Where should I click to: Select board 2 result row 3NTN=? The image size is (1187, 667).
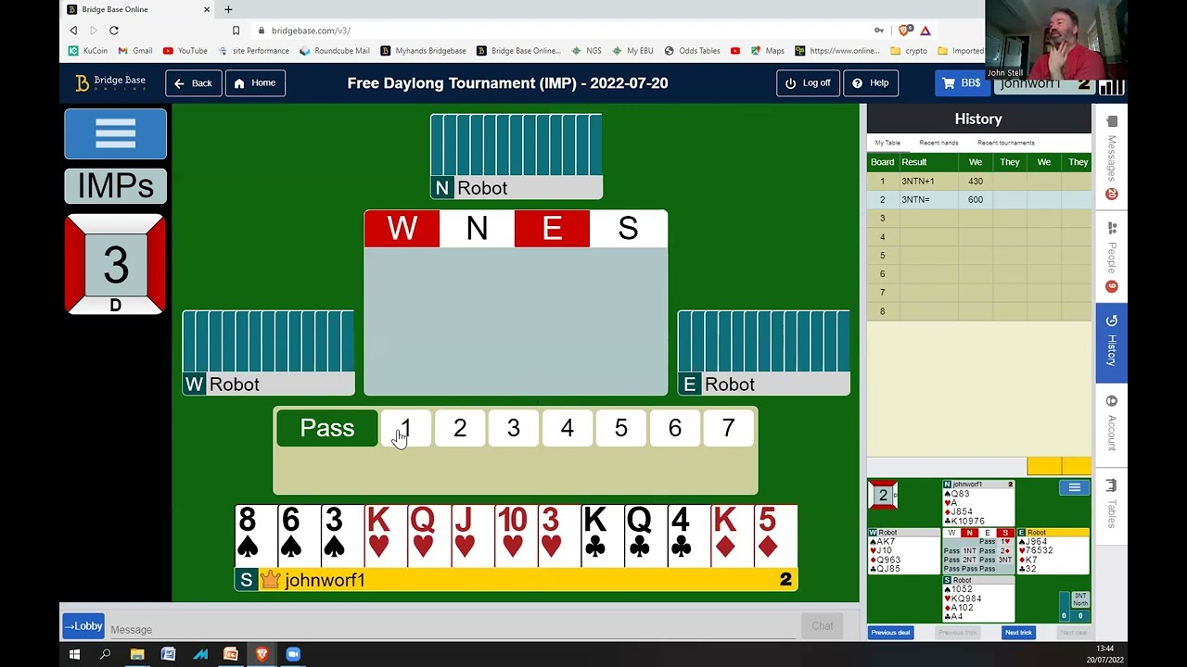point(978,200)
